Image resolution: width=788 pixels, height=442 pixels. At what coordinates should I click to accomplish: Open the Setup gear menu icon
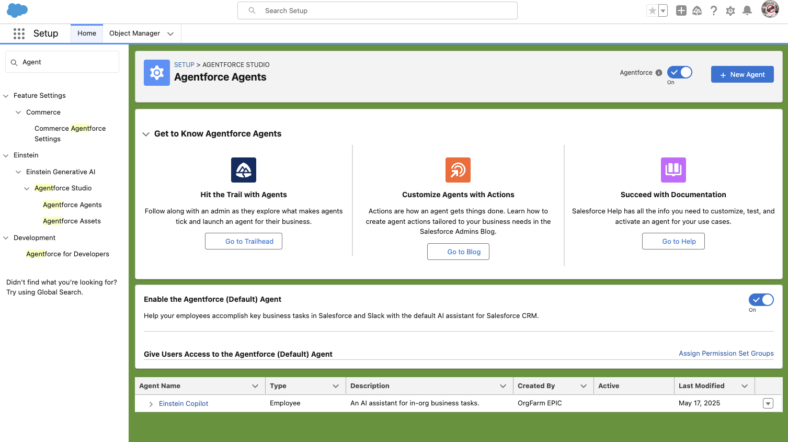730,10
